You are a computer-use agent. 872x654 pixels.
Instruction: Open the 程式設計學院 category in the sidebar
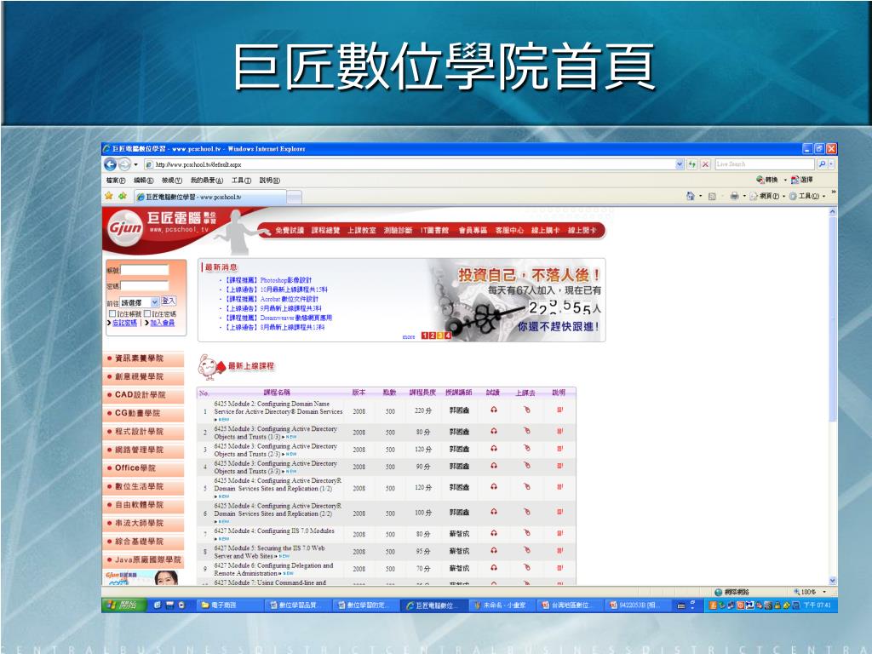click(x=143, y=432)
